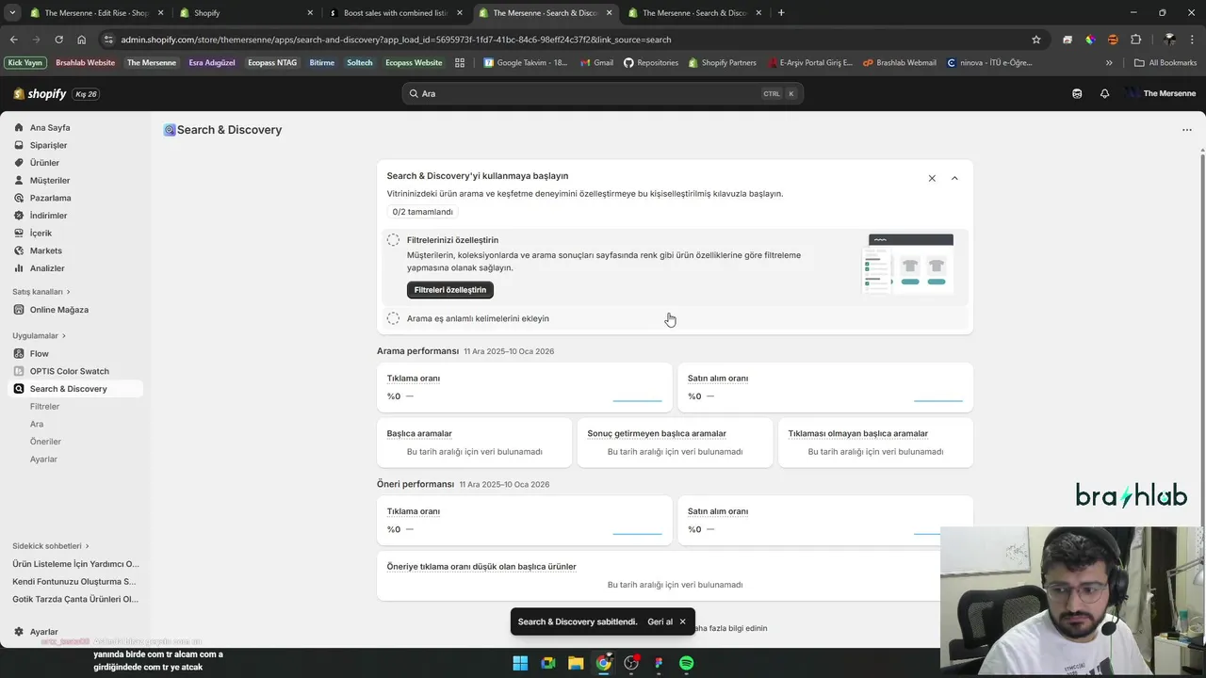Mark 'Filtrelerinizi özelleştirin' step circle complete
Image resolution: width=1206 pixels, height=678 pixels.
(393, 240)
